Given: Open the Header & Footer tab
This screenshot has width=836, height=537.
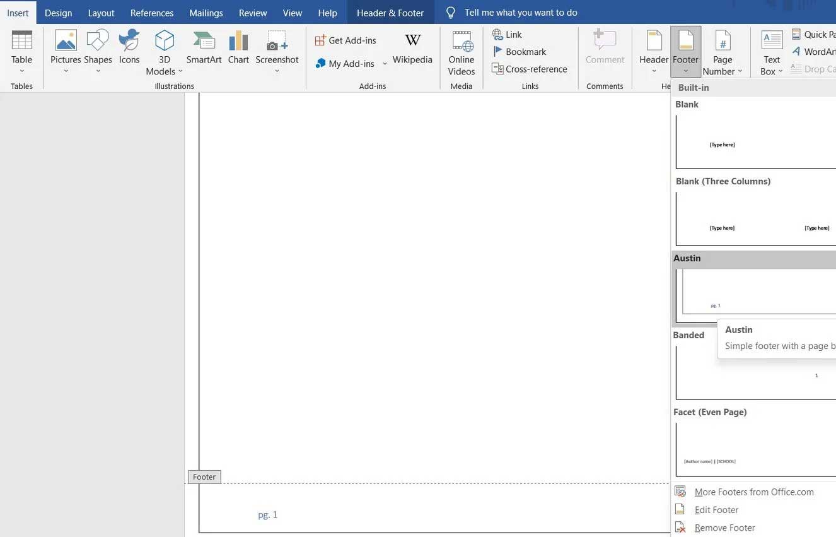Looking at the screenshot, I should coord(390,13).
